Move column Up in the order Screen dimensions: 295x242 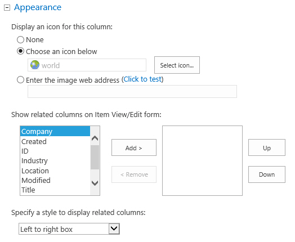tap(267, 147)
